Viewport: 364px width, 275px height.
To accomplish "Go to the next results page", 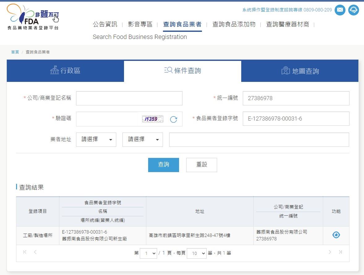I will (x=330, y=252).
